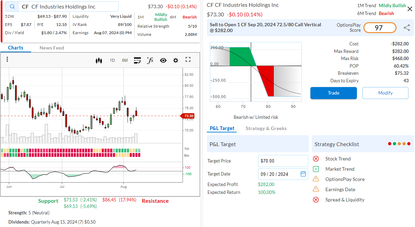
Task: Click the Resistance label
Action: point(155,201)
